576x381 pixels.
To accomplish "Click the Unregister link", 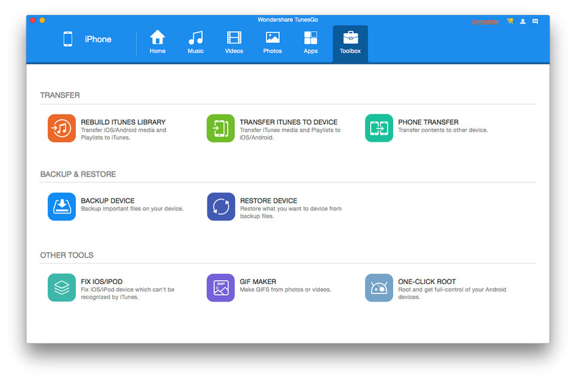I will coord(485,22).
